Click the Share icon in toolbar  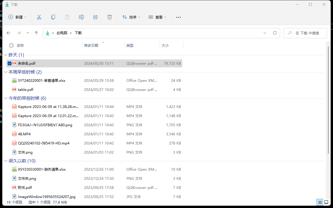point(96,17)
